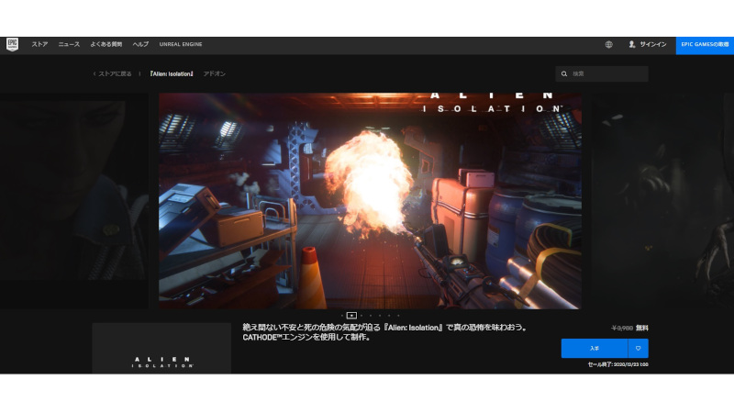
Task: Show previous dimmed slide on left
Action: tap(74, 201)
